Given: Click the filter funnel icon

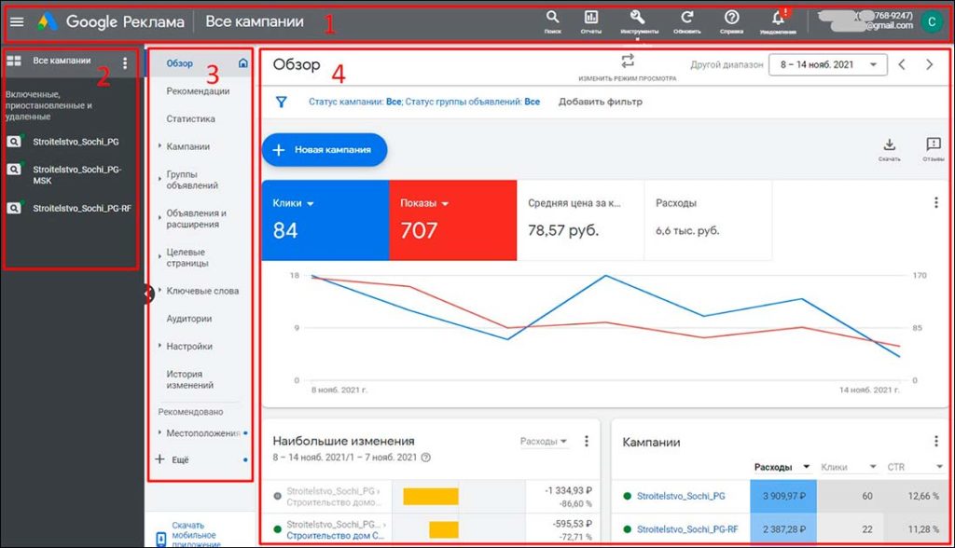Looking at the screenshot, I should (281, 102).
